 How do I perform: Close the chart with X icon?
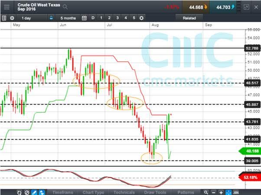256,7
